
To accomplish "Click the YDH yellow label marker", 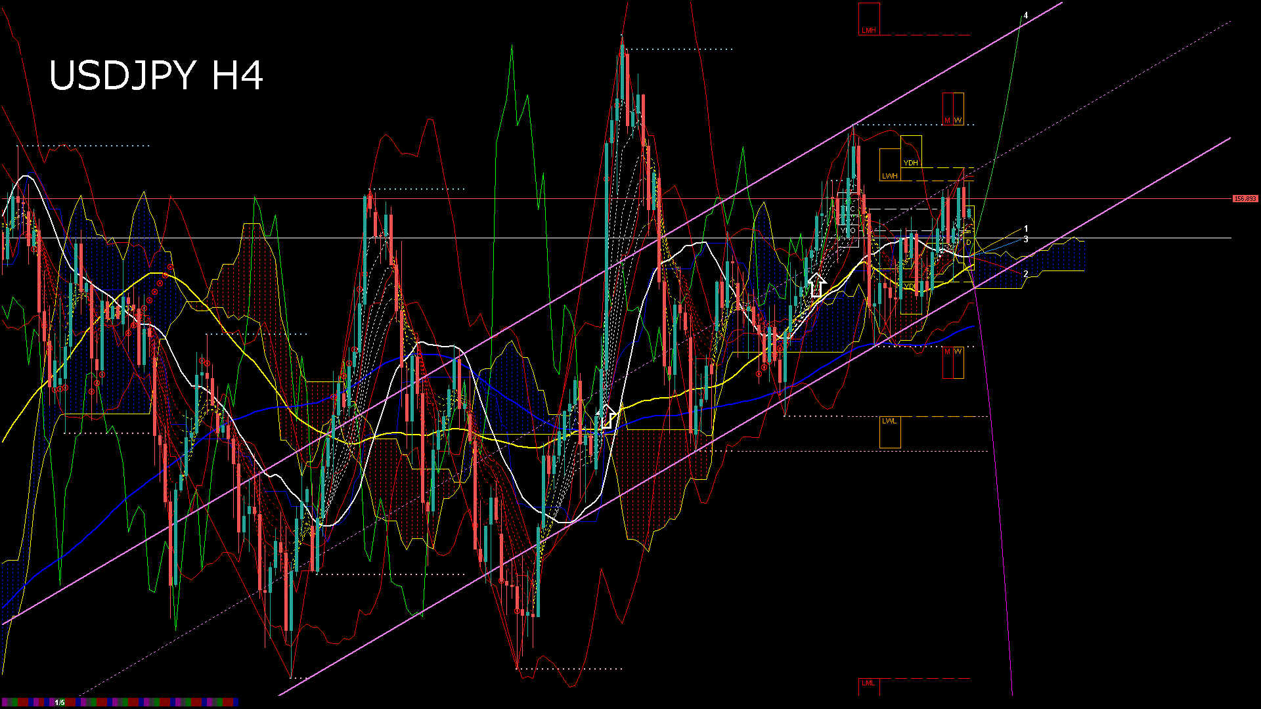I will (912, 162).
